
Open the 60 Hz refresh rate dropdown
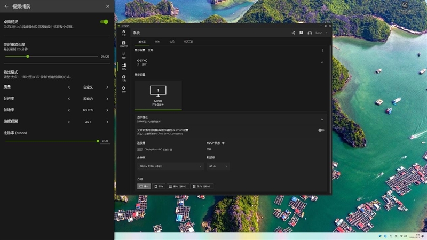[218, 166]
